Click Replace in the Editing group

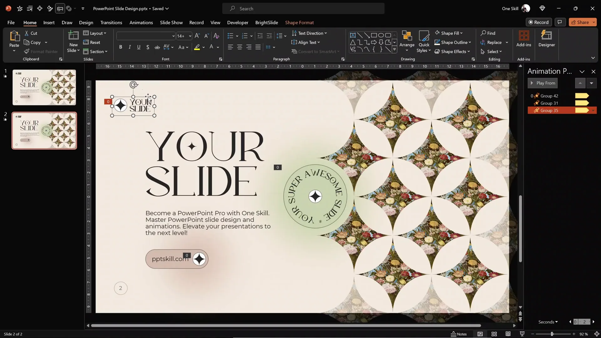click(x=491, y=42)
